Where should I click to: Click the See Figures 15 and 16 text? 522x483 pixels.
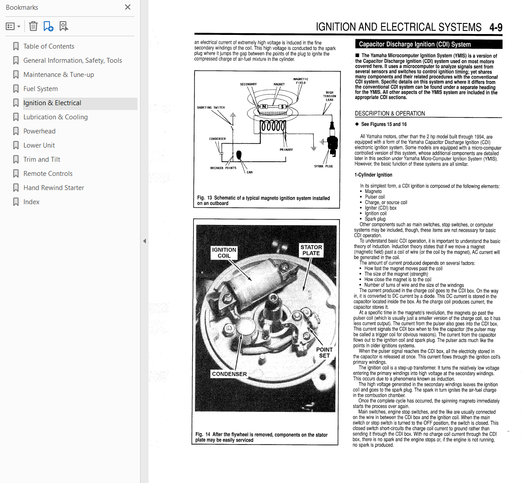tap(384, 124)
